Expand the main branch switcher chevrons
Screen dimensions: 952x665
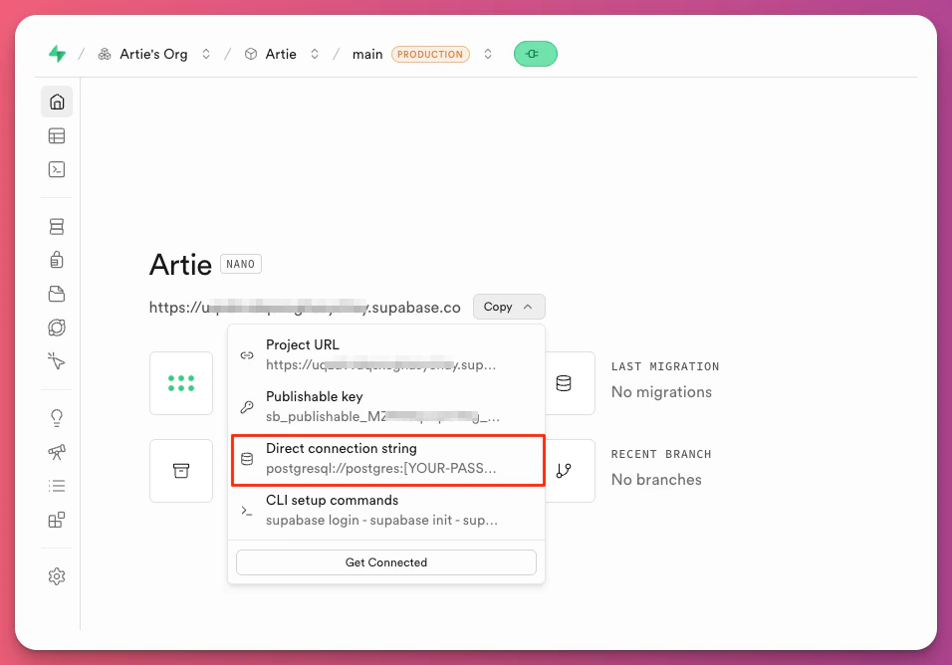488,54
